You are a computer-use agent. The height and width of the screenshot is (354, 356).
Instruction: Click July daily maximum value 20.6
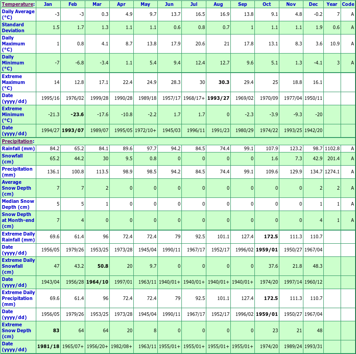tap(200, 44)
